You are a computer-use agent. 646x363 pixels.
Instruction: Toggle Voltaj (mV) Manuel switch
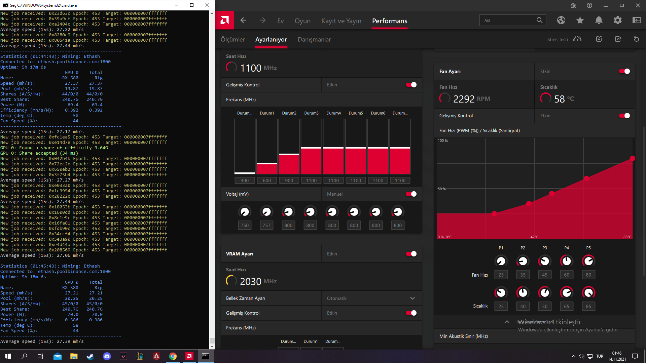[411, 194]
